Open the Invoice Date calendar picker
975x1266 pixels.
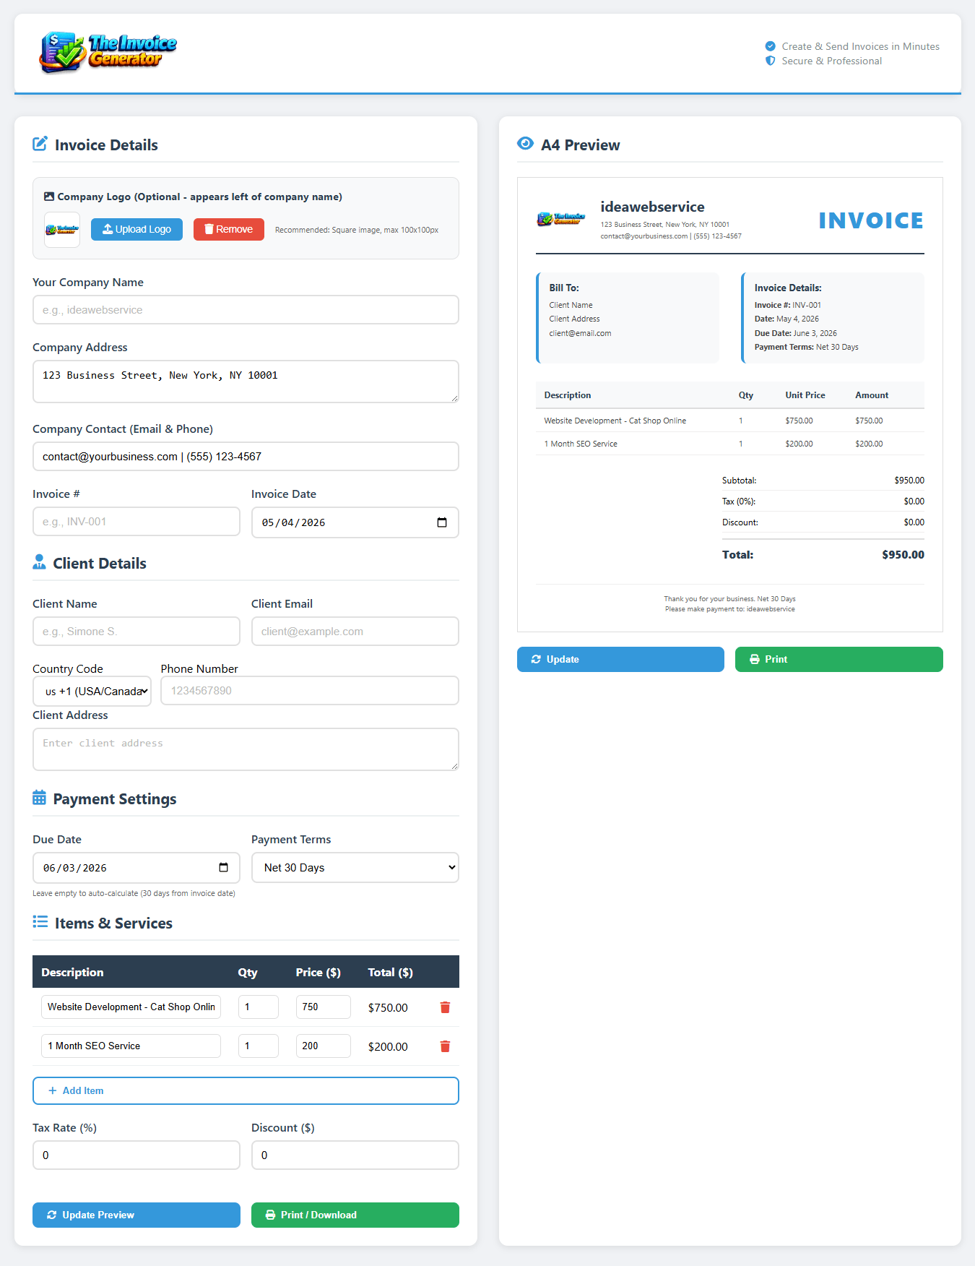click(x=442, y=522)
